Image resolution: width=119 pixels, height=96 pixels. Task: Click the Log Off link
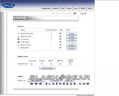click(x=83, y=14)
